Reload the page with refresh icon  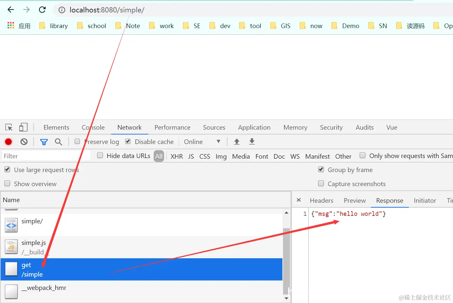pos(42,10)
